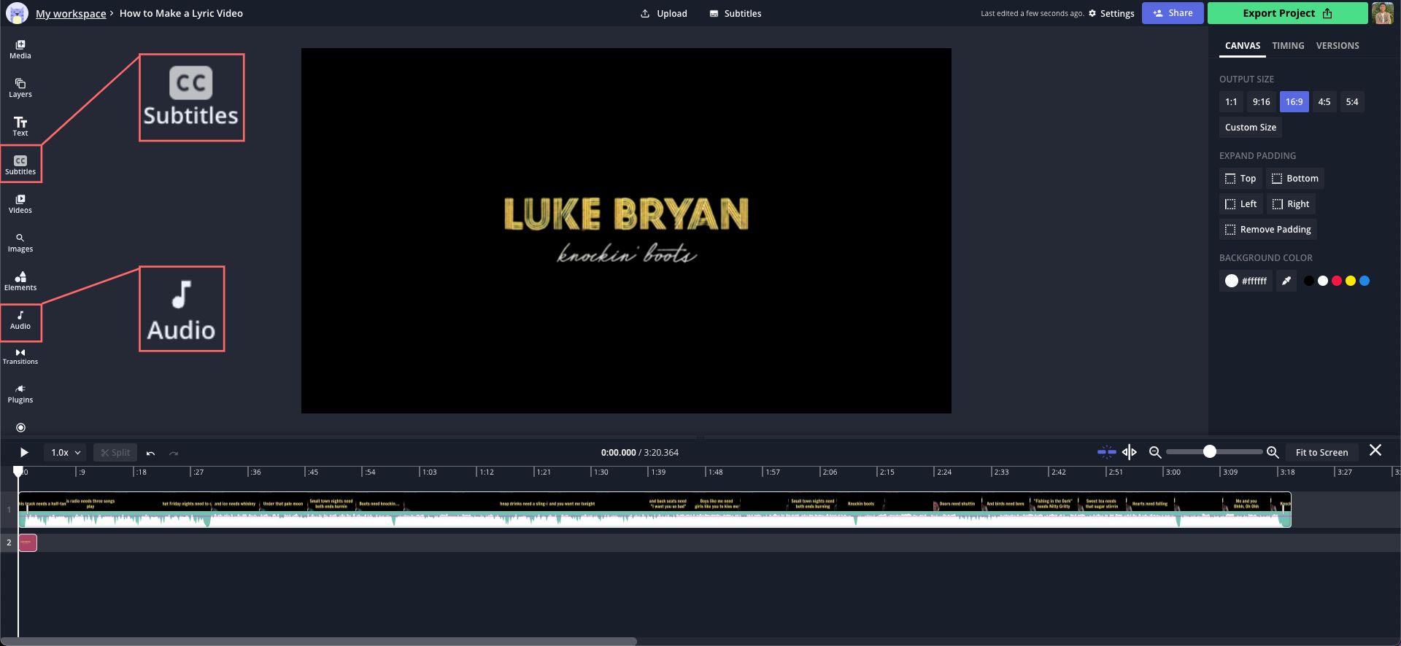Image resolution: width=1401 pixels, height=646 pixels.
Task: Open the Transitions panel
Action: (20, 356)
